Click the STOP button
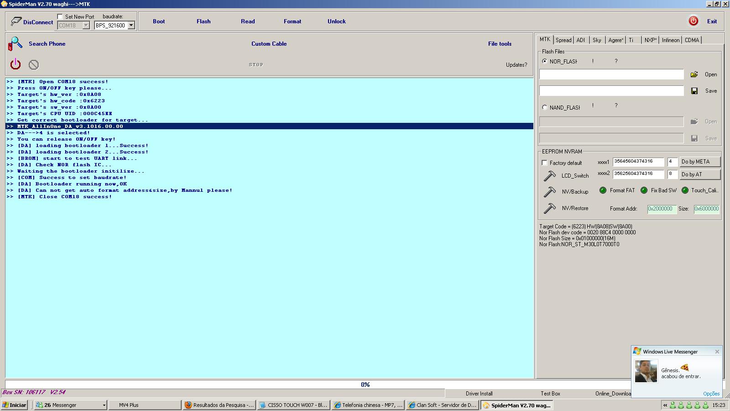Screen dimensions: 730x411 256,65
